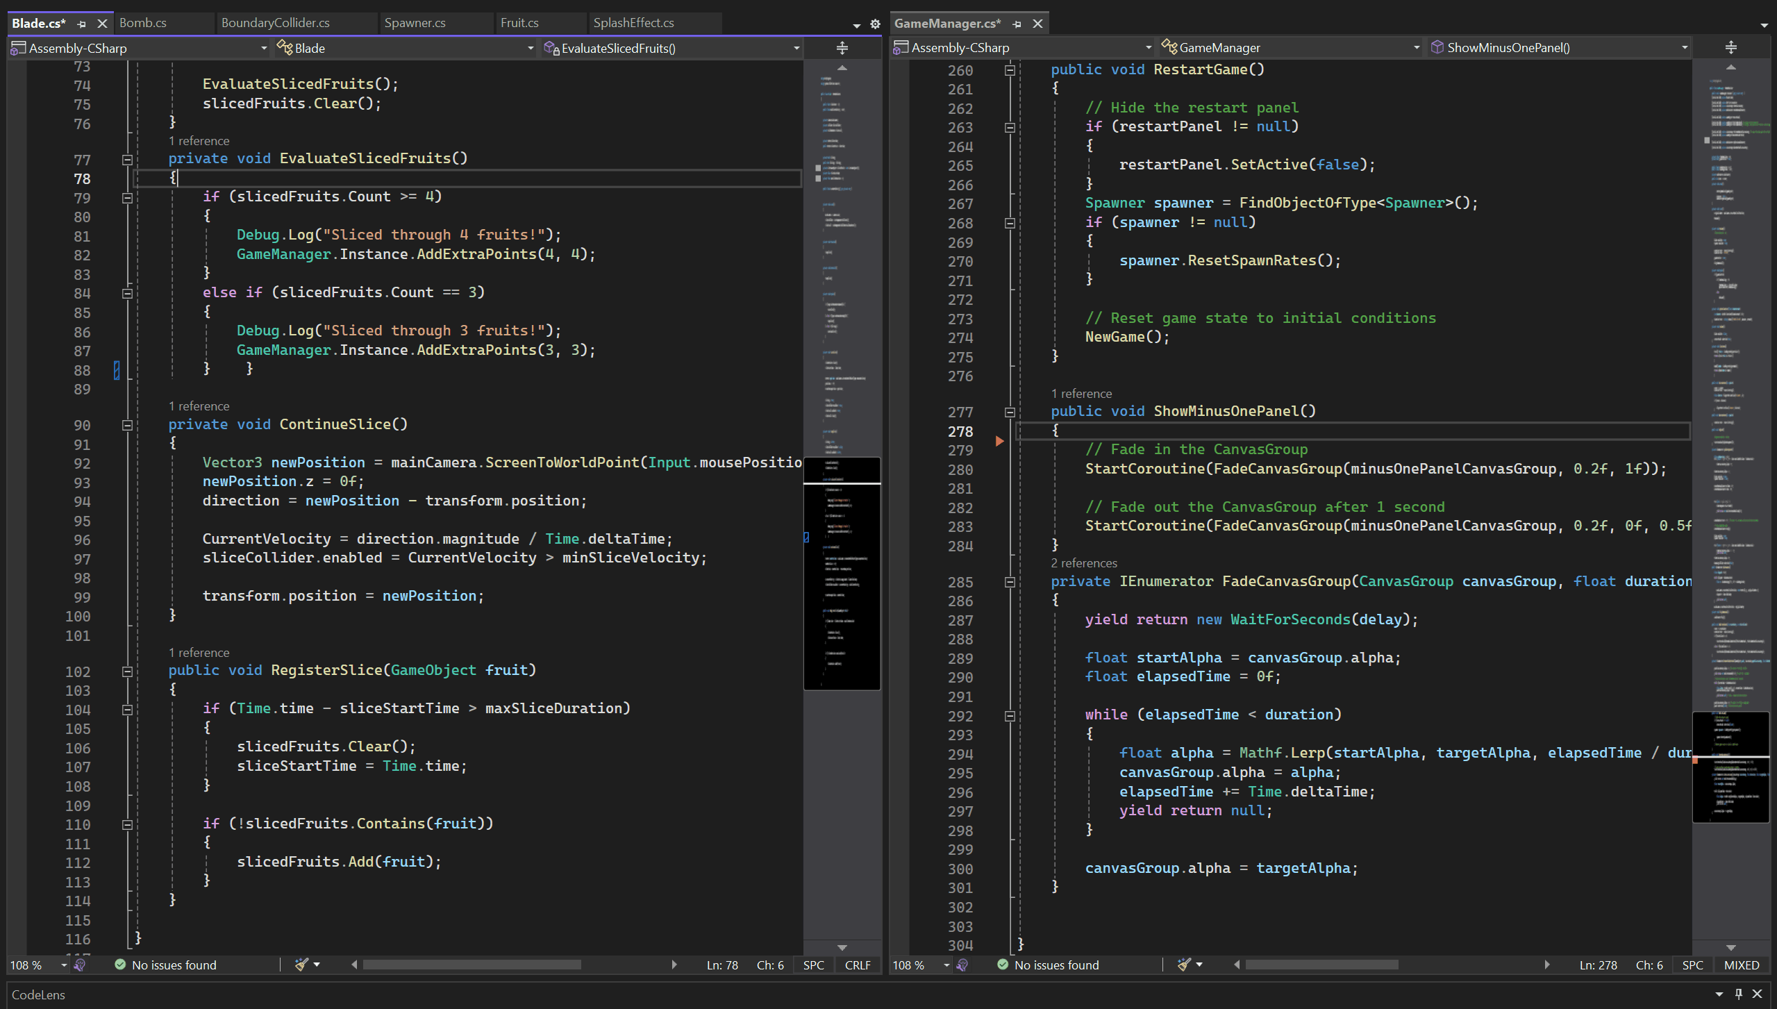1777x1009 pixels.
Task: Click left pane horizontal scrollbar thumb
Action: pos(472,965)
